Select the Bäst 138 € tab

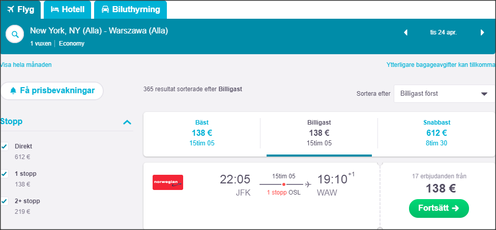click(x=202, y=133)
